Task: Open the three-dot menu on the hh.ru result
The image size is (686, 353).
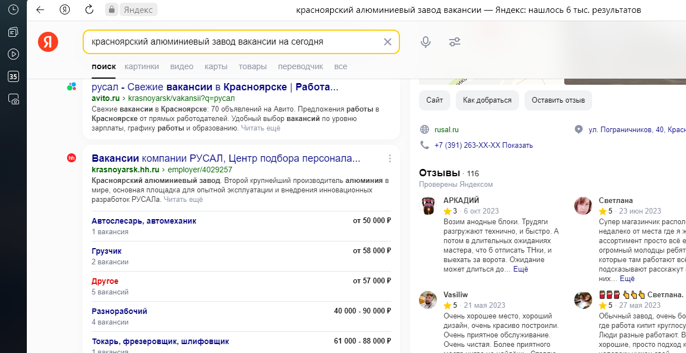Action: tap(389, 158)
